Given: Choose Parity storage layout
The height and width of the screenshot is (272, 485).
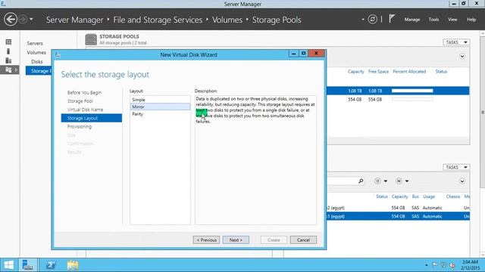Looking at the screenshot, I should [160, 114].
